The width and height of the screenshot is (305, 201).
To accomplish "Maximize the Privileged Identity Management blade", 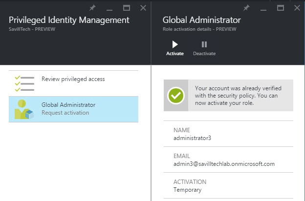I will tap(126, 8).
